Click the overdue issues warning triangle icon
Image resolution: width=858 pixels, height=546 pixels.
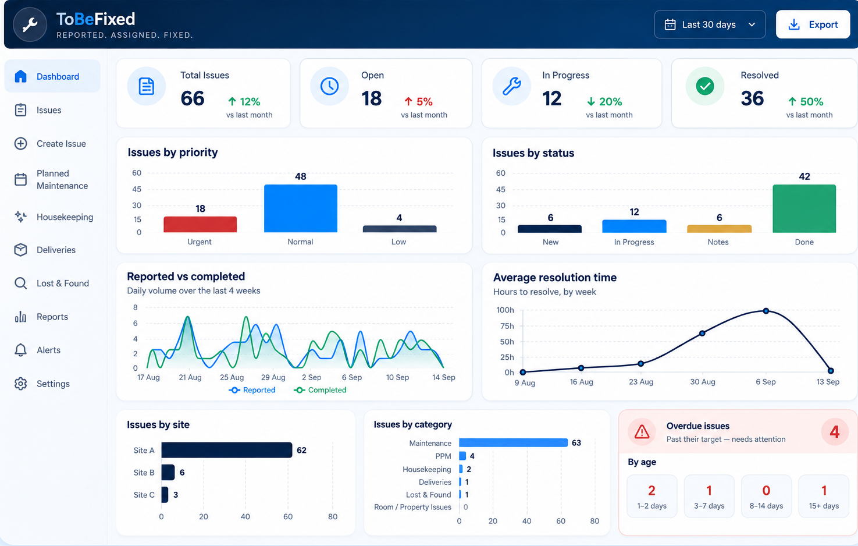(642, 432)
